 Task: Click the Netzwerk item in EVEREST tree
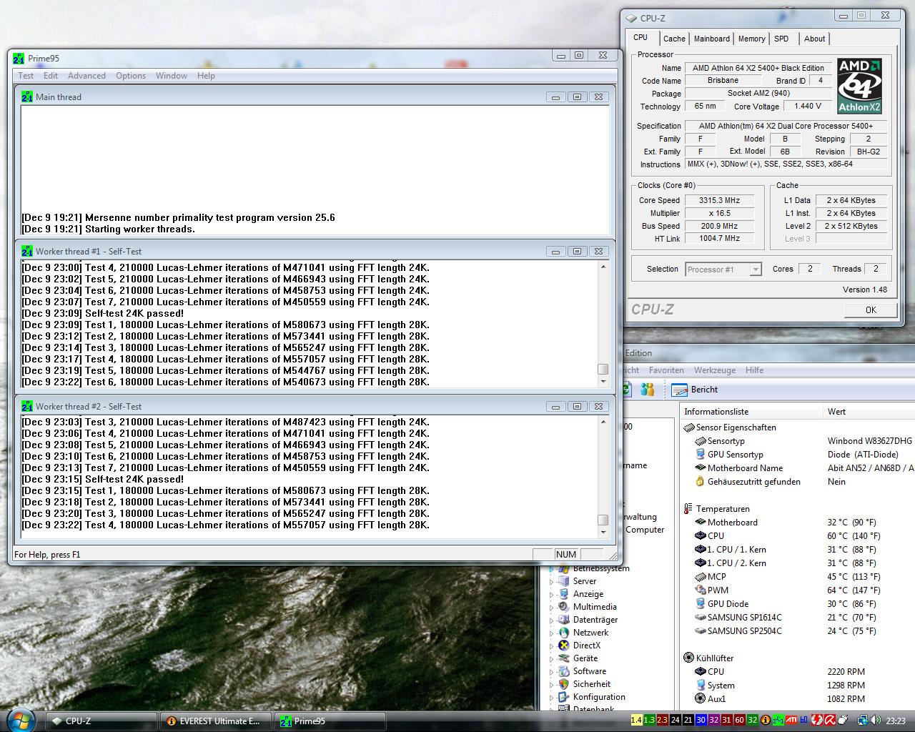tap(590, 633)
